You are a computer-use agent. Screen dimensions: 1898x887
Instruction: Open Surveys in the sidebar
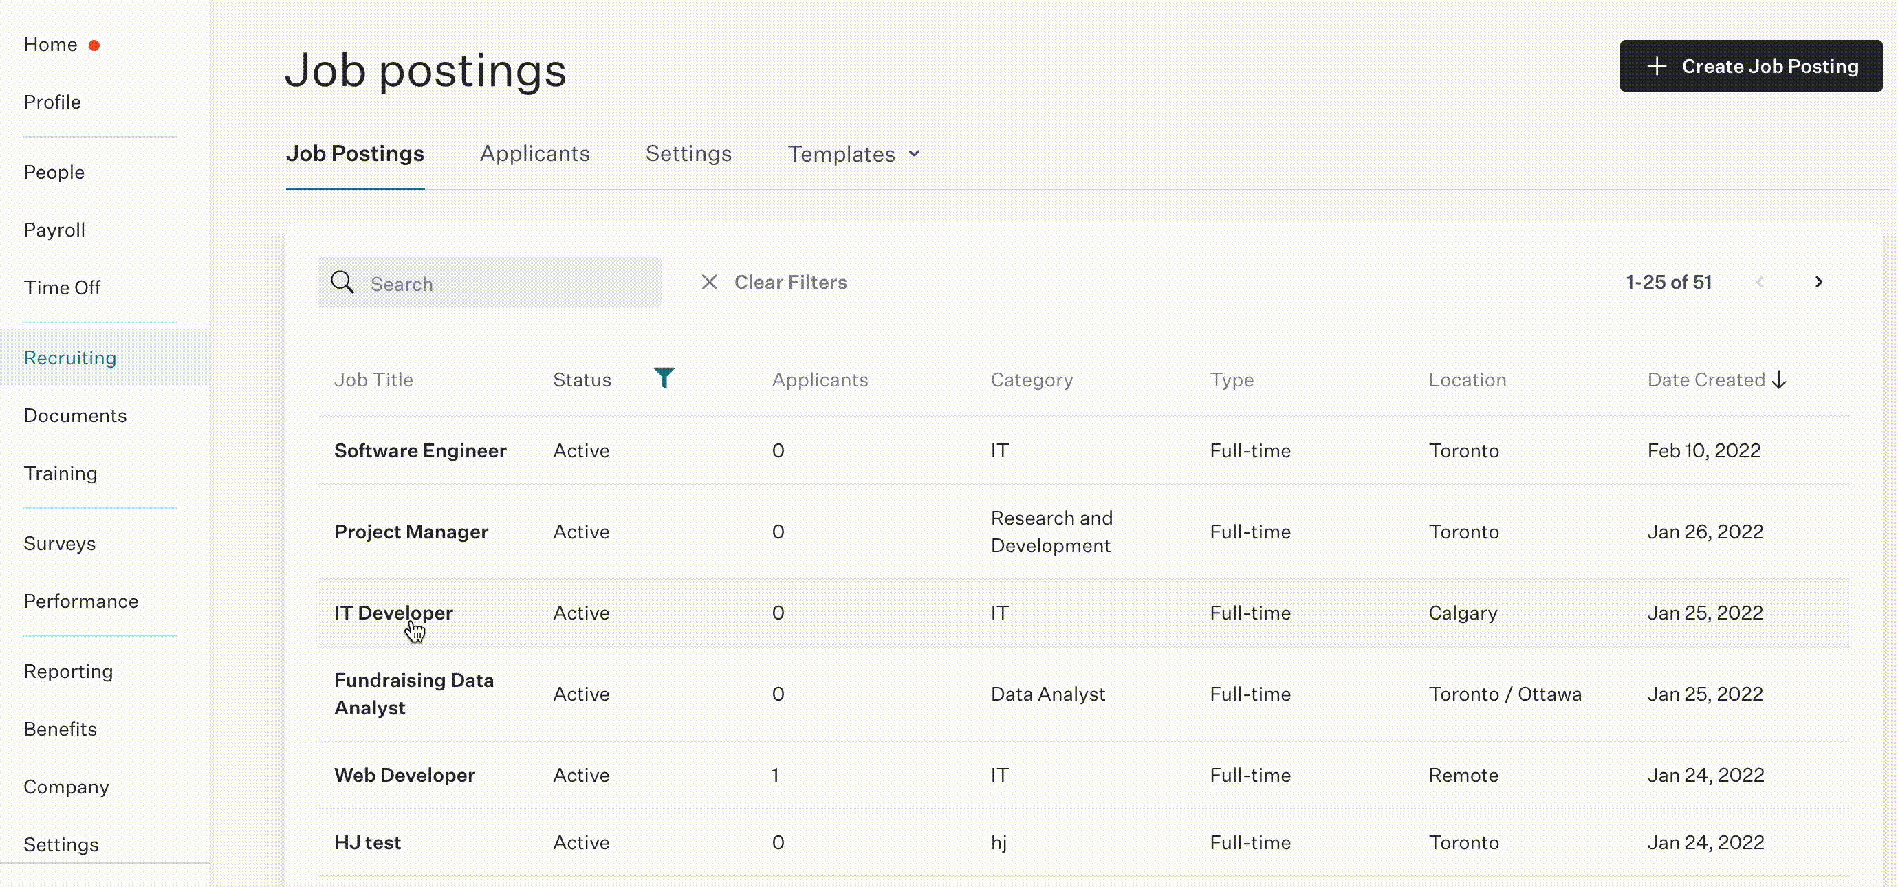pyautogui.click(x=60, y=544)
